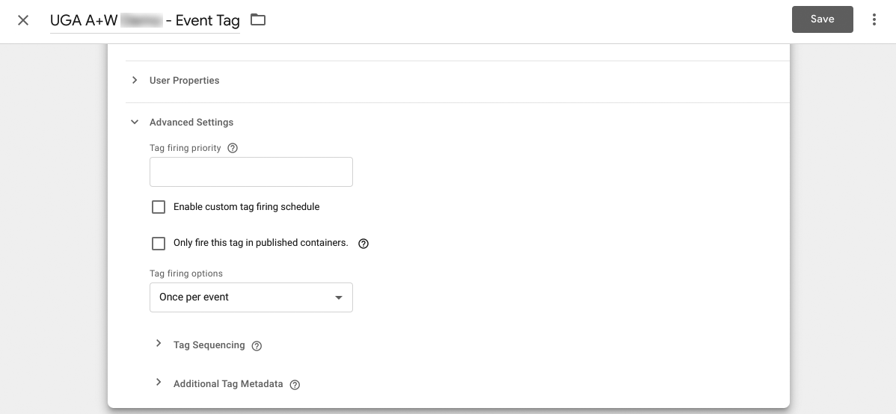Save the tag
The height and width of the screenshot is (414, 896).
click(822, 19)
